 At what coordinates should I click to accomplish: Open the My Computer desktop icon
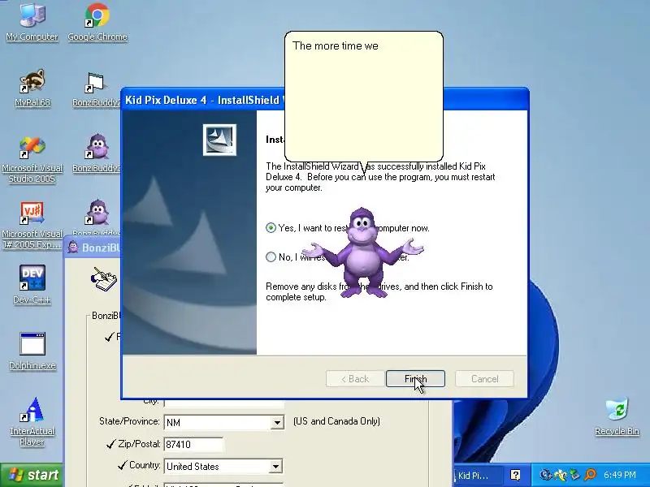(x=32, y=22)
